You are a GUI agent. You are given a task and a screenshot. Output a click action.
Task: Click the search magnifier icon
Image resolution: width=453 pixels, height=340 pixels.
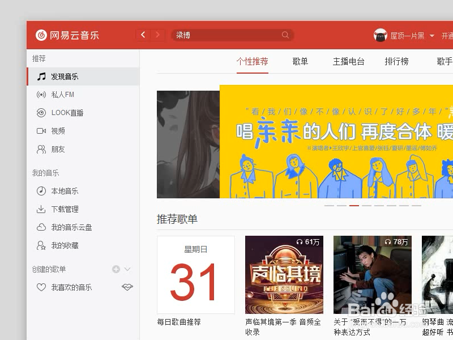point(285,35)
